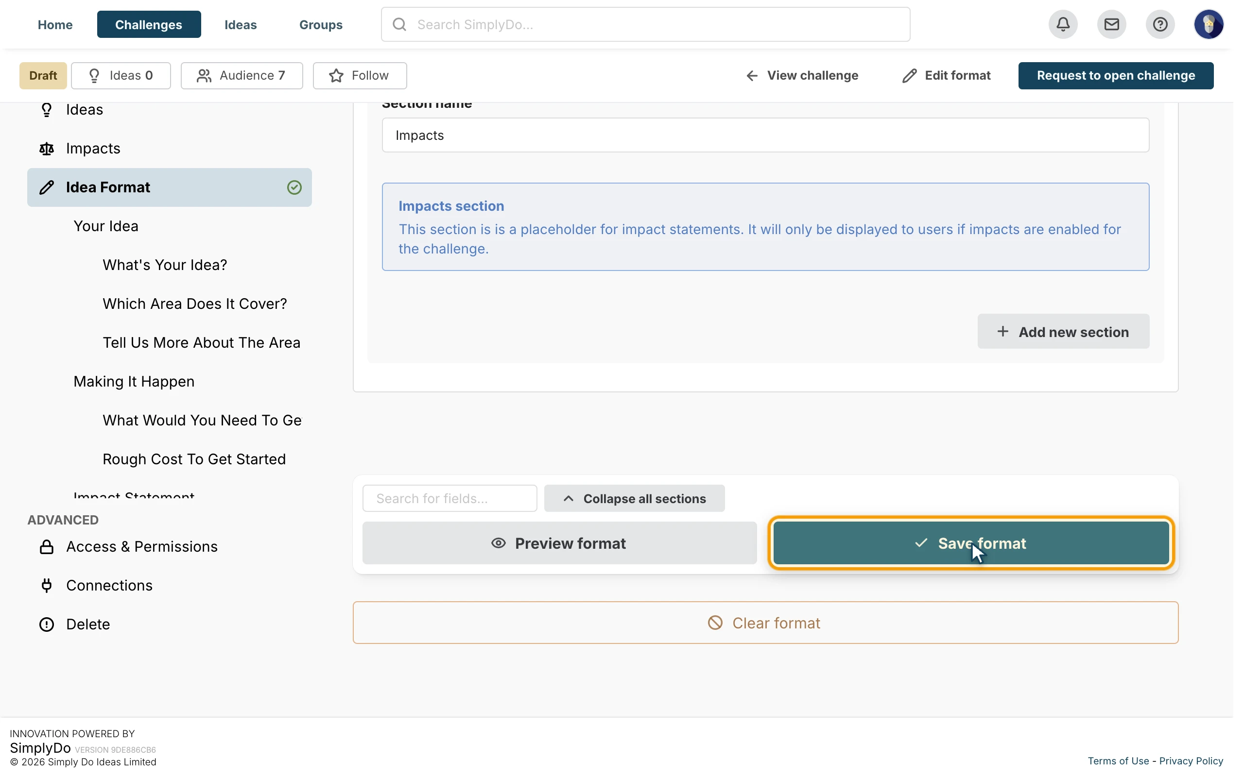Switch to the Challenges tab
Image resolution: width=1244 pixels, height=777 pixels.
(149, 24)
